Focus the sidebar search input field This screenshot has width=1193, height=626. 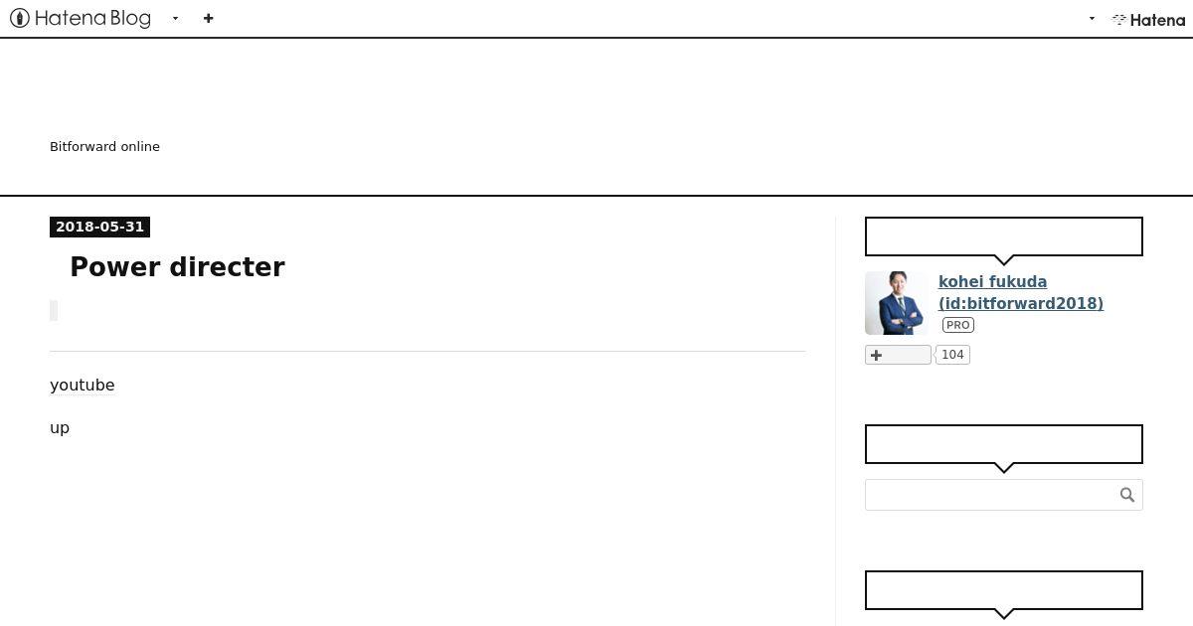click(991, 495)
